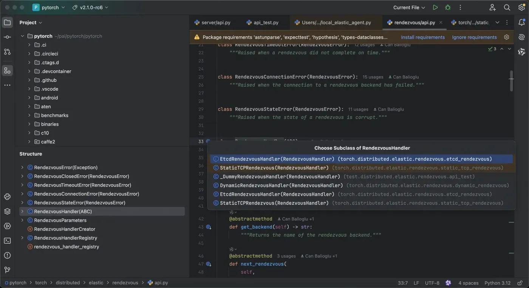Viewport: 529px width, 288px height.
Task: Open the Current File run configuration dropdown
Action: [x=409, y=8]
